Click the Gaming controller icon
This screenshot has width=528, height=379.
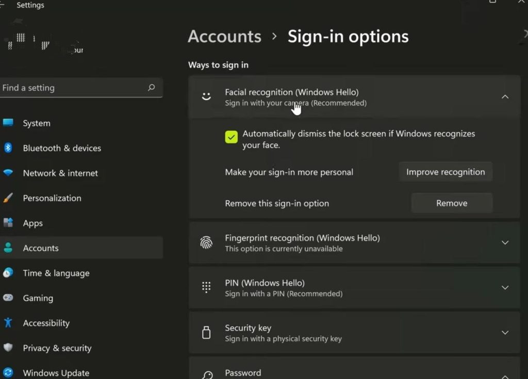coord(8,298)
